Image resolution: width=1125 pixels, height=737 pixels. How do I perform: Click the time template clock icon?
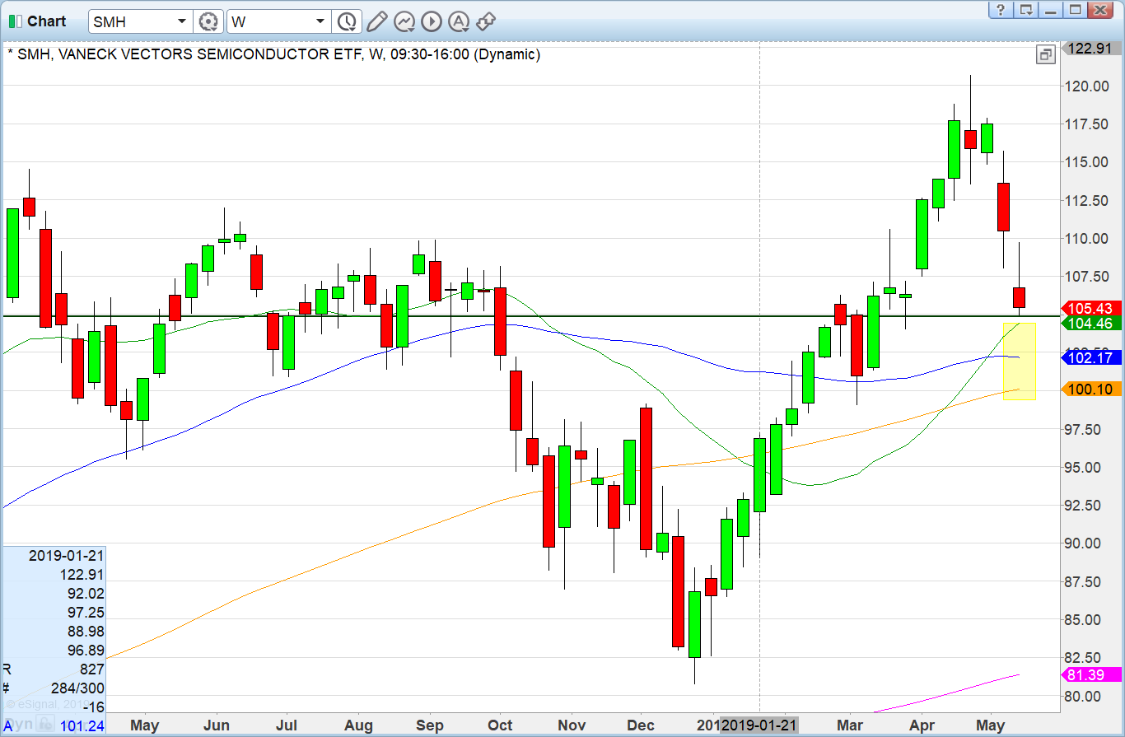tap(347, 20)
